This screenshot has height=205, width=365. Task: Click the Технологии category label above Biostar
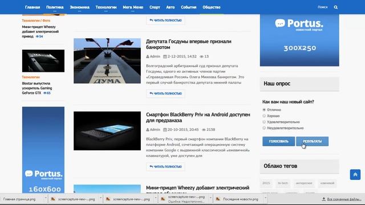point(31,77)
